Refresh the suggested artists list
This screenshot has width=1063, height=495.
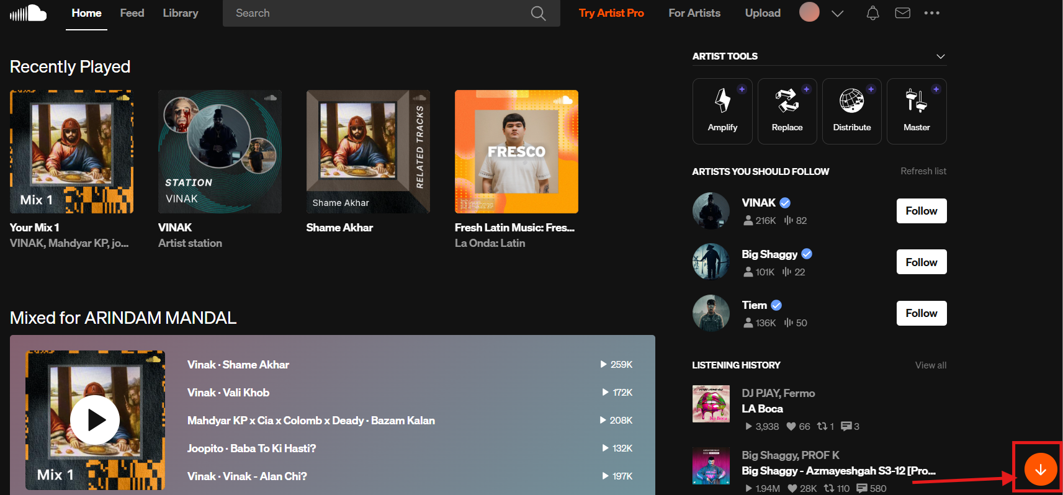(x=923, y=171)
